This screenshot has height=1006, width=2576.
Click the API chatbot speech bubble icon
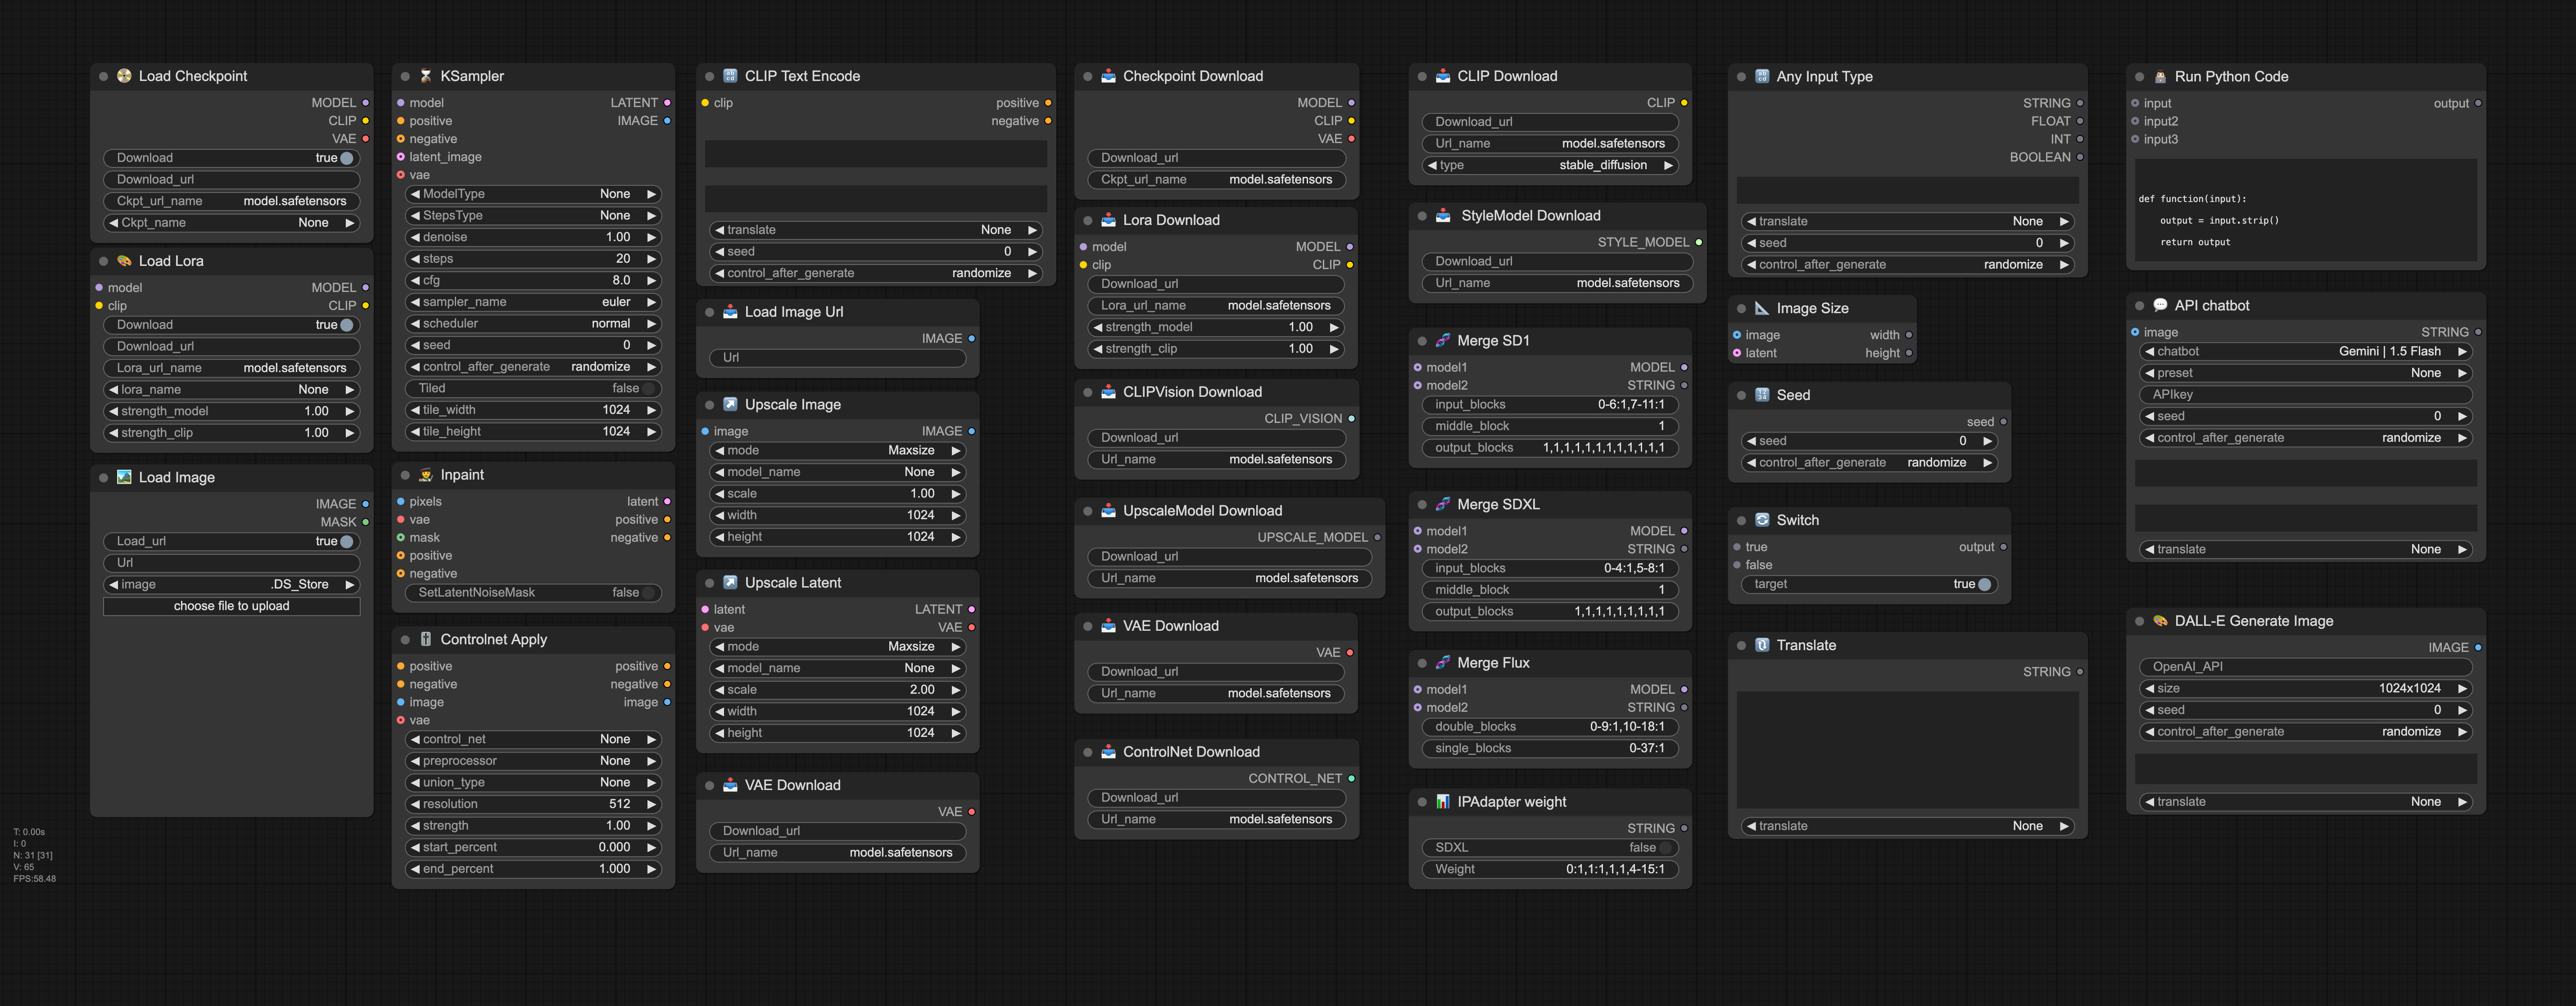2160,305
